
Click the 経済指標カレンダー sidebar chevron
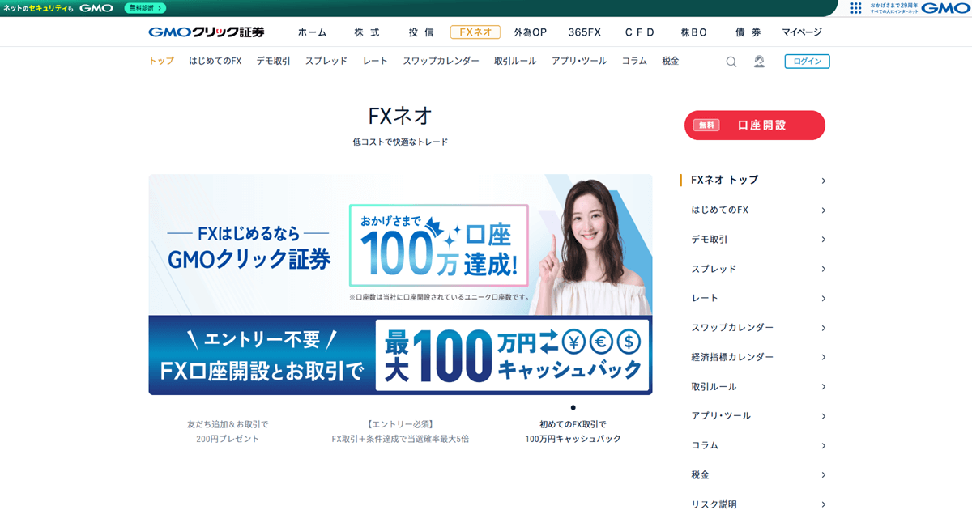823,357
